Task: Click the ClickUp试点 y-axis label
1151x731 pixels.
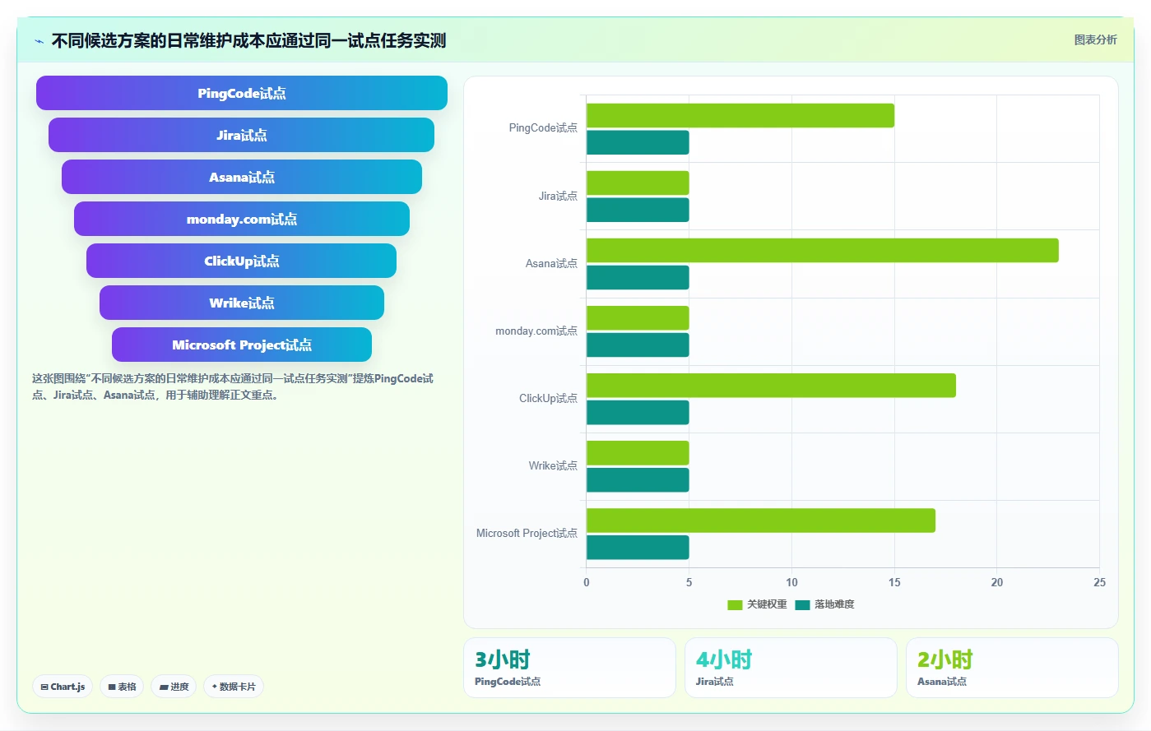Action: point(548,398)
